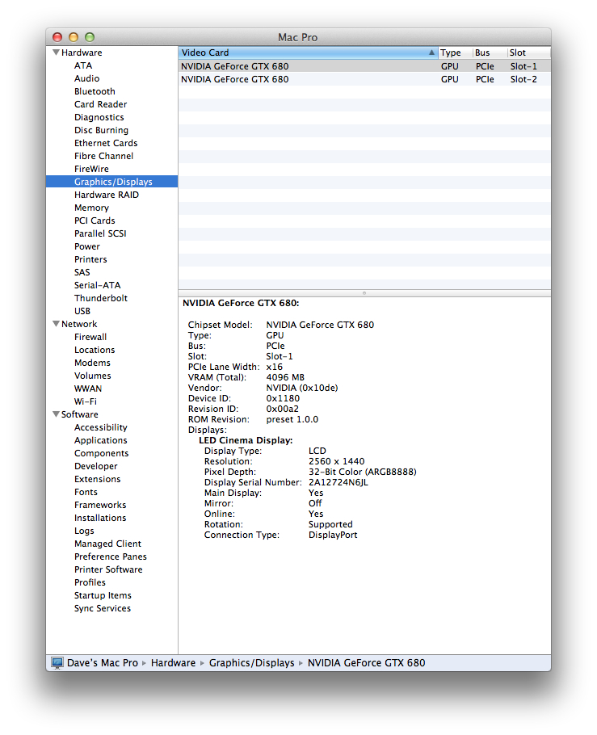The width and height of the screenshot is (597, 735).
Task: Click the computer icon in the path bar
Action: click(x=57, y=663)
